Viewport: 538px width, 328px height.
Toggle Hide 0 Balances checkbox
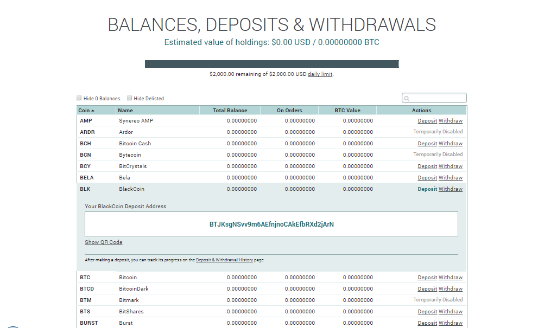pyautogui.click(x=79, y=98)
